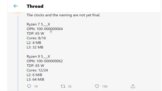Open the partially visible author avatar
Image resolution: width=162 pixels, height=91 pixels.
tap(18, 13)
